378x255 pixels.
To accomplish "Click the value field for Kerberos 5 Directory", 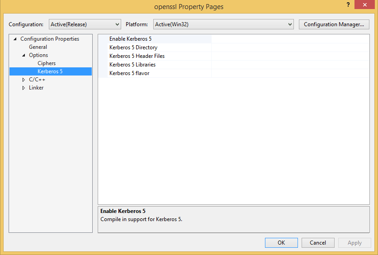I will point(290,47).
